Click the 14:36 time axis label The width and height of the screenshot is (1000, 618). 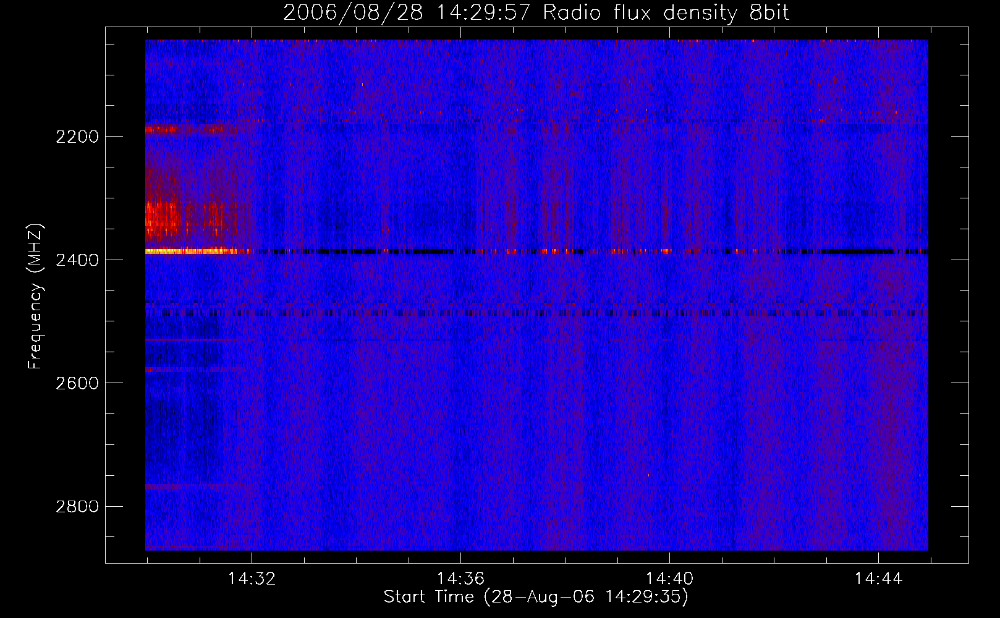coord(460,579)
